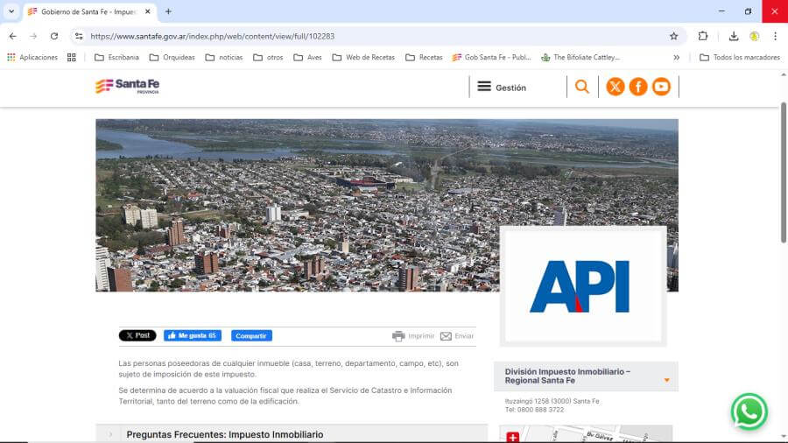The image size is (788, 443).
Task: Click the orange search magnifier icon
Action: (x=582, y=87)
